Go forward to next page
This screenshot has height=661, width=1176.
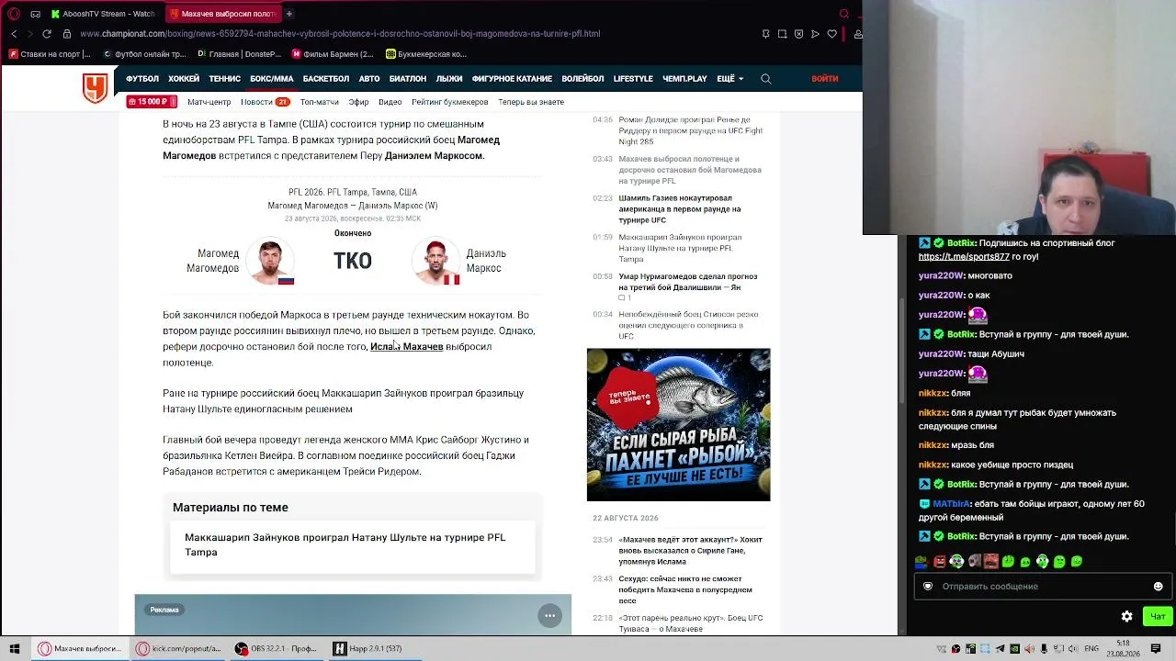point(29,34)
